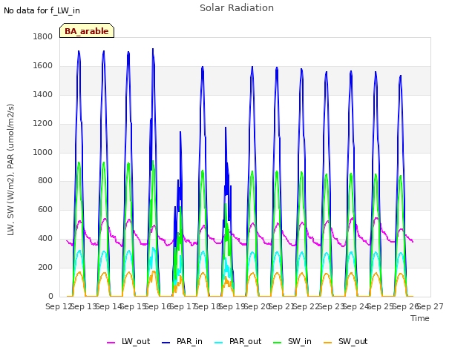Image resolution: width=475 pixels, height=356 pixels.
Task: Click the Sep 27 x-axis label
Action: point(430,306)
